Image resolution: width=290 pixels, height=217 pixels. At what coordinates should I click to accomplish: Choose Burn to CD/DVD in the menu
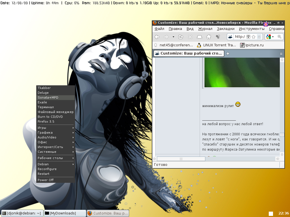tap(56, 117)
